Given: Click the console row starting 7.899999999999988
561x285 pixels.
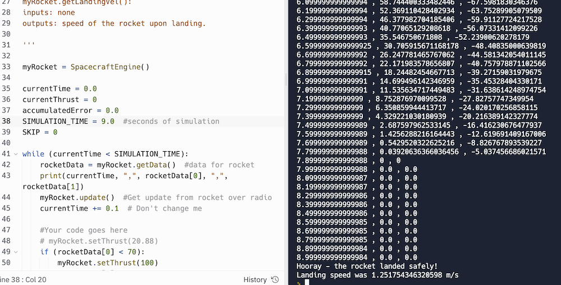Looking at the screenshot, I should pyautogui.click(x=348, y=160).
